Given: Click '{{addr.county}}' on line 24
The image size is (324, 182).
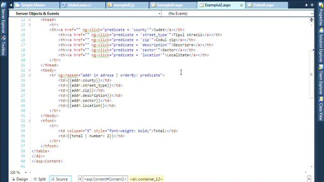Looking at the screenshot, I should 84,80.
